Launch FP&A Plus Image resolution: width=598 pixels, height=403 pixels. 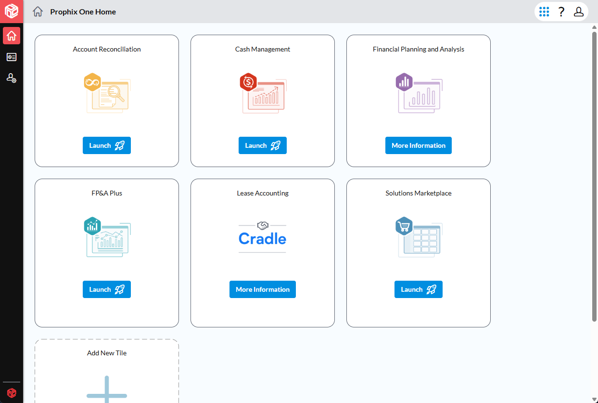(x=107, y=289)
